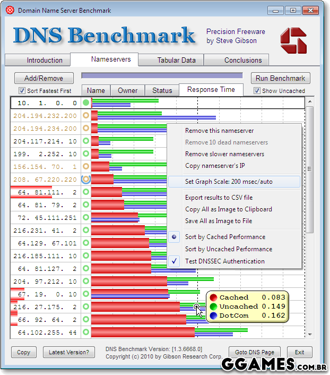This screenshot has width=330, height=375.
Task: Click the orange status ring for 204.194.232.200
Action: [86, 116]
